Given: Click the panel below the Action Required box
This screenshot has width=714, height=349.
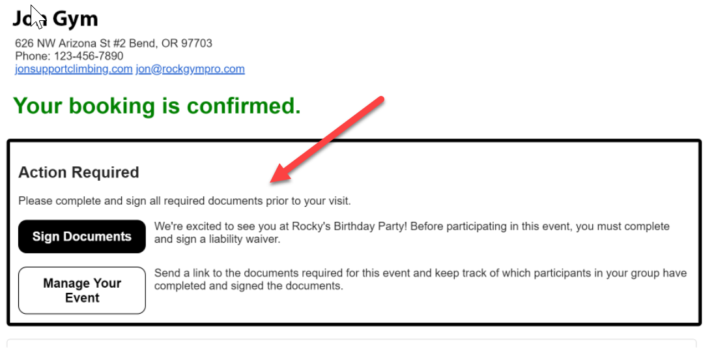Looking at the screenshot, I should pos(352,344).
